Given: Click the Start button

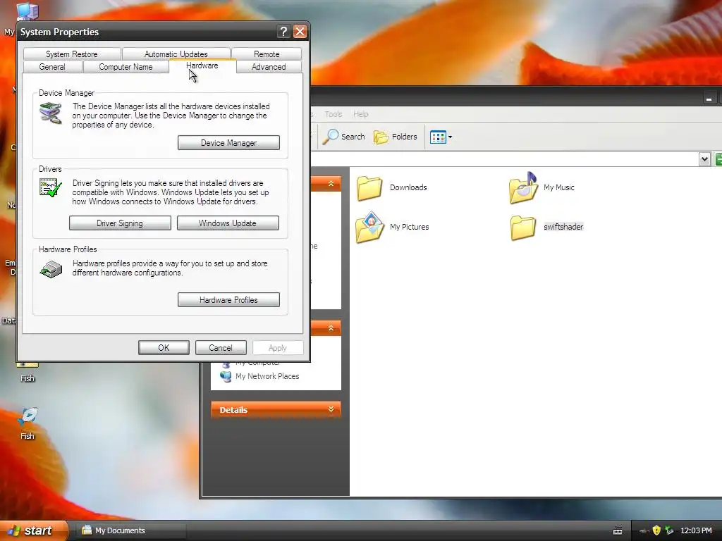Looking at the screenshot, I should [33, 530].
